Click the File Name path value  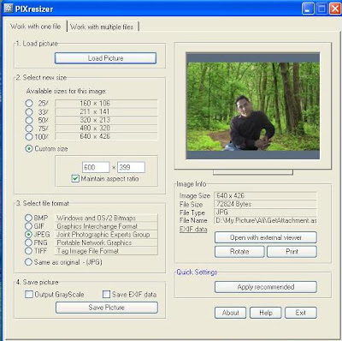[x=265, y=220]
